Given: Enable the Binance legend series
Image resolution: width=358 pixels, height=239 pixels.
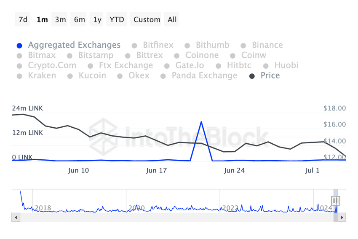Looking at the screenshot, I should [x=267, y=45].
